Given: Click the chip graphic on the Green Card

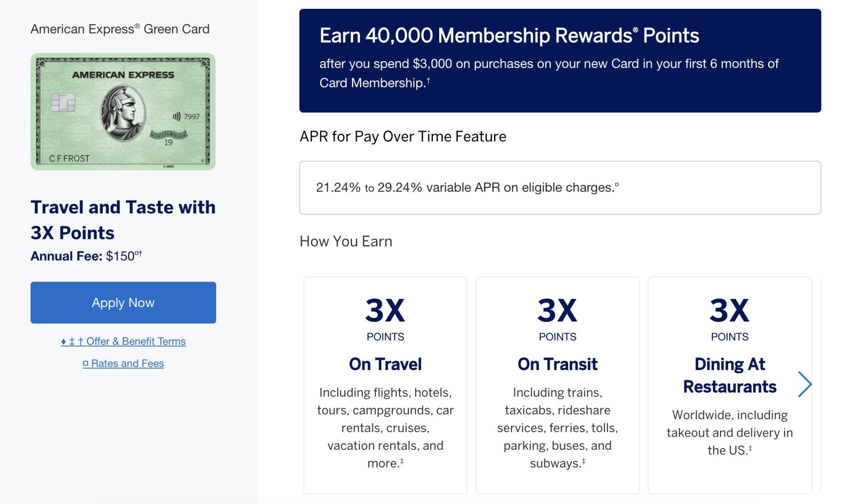Looking at the screenshot, I should click(x=64, y=103).
